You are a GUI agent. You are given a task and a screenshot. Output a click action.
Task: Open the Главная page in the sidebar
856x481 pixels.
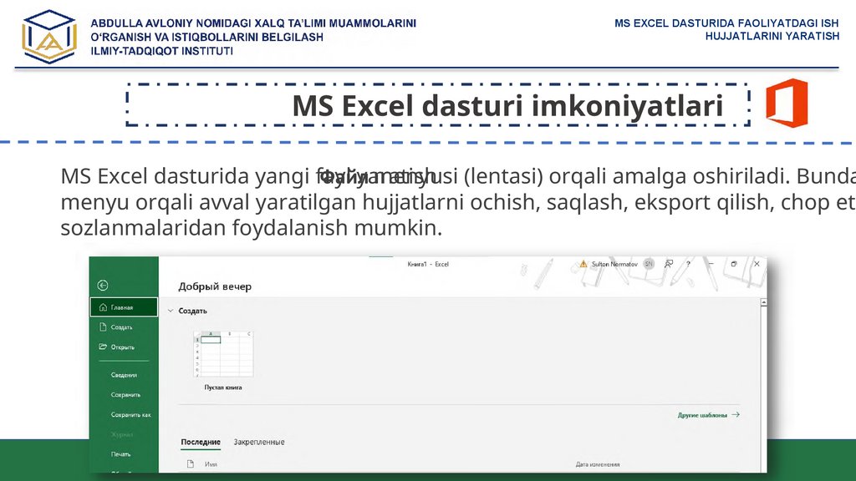(x=124, y=307)
